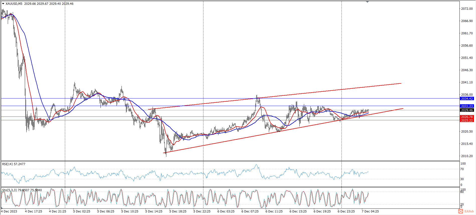Click the 4 Dec 21:25 time label
The width and height of the screenshot is (476, 215).
click(x=58, y=211)
